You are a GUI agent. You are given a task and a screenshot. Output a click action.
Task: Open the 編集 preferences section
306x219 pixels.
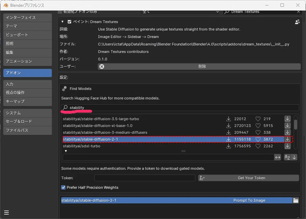(x=28, y=53)
